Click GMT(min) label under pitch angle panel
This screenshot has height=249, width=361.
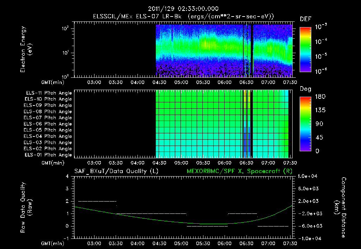click(x=53, y=163)
